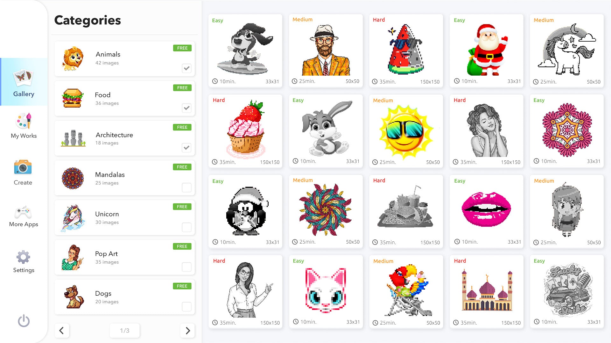Uncheck the Architecture category checkbox
The height and width of the screenshot is (343, 611).
click(186, 148)
